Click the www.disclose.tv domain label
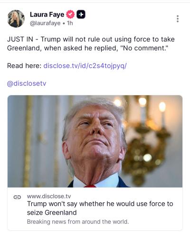Image resolution: width=190 pixels, height=238 pixels. [x=49, y=196]
